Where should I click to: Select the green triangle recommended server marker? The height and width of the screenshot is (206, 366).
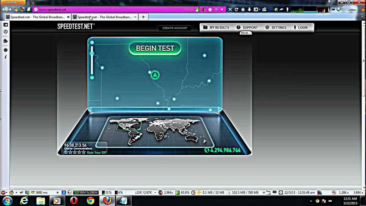[x=155, y=75]
